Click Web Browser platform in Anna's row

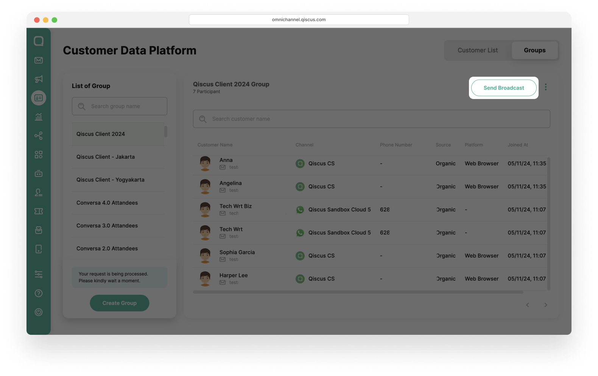(x=481, y=164)
